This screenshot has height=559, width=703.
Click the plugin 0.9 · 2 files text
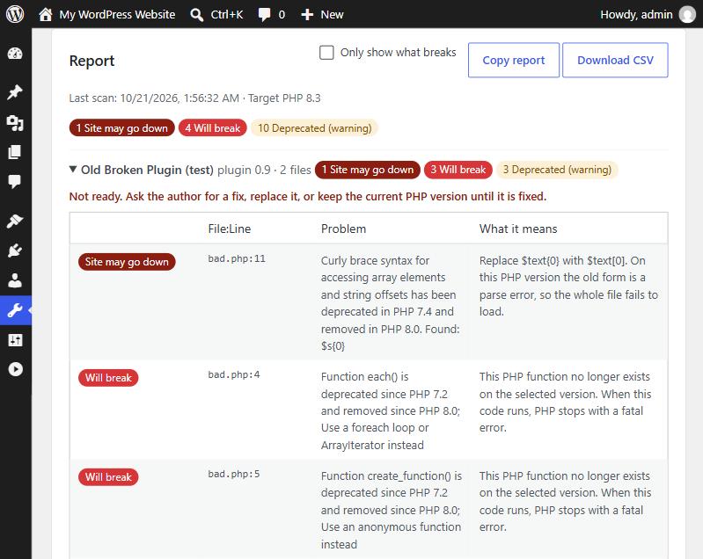pyautogui.click(x=264, y=170)
